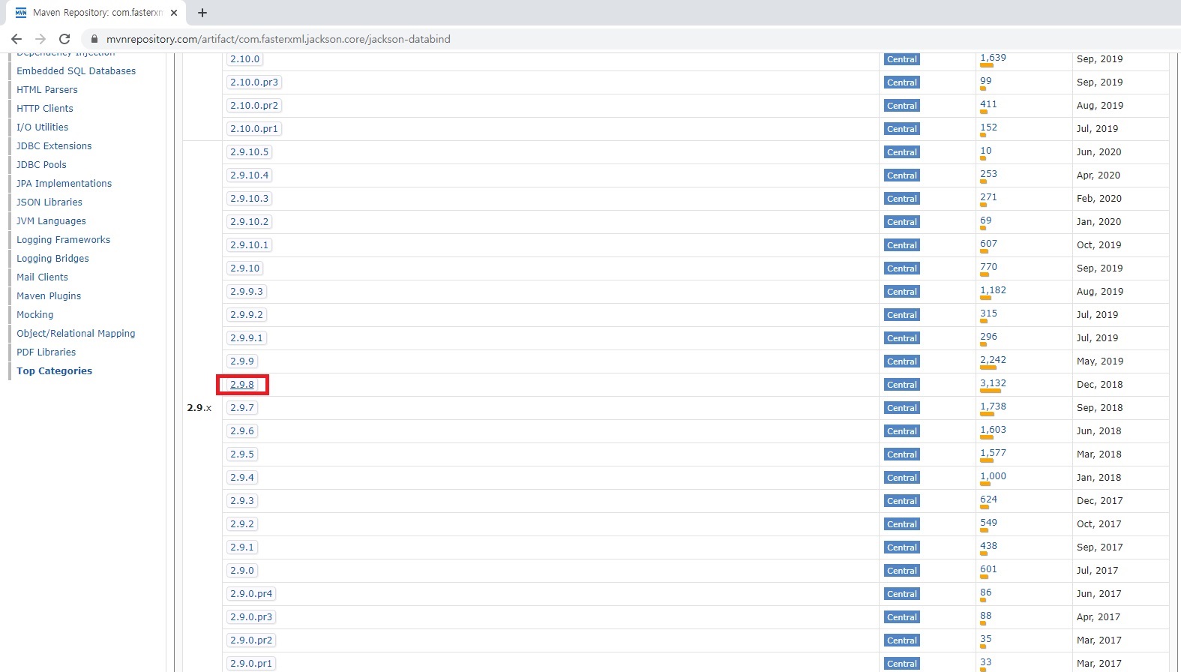
Task: Open version 2.9.9
Action: click(x=242, y=361)
